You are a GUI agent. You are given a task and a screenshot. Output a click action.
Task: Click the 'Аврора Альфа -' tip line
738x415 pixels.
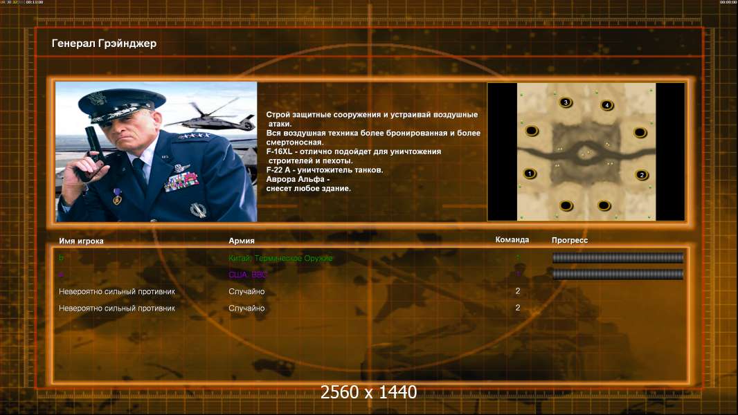(x=298, y=179)
